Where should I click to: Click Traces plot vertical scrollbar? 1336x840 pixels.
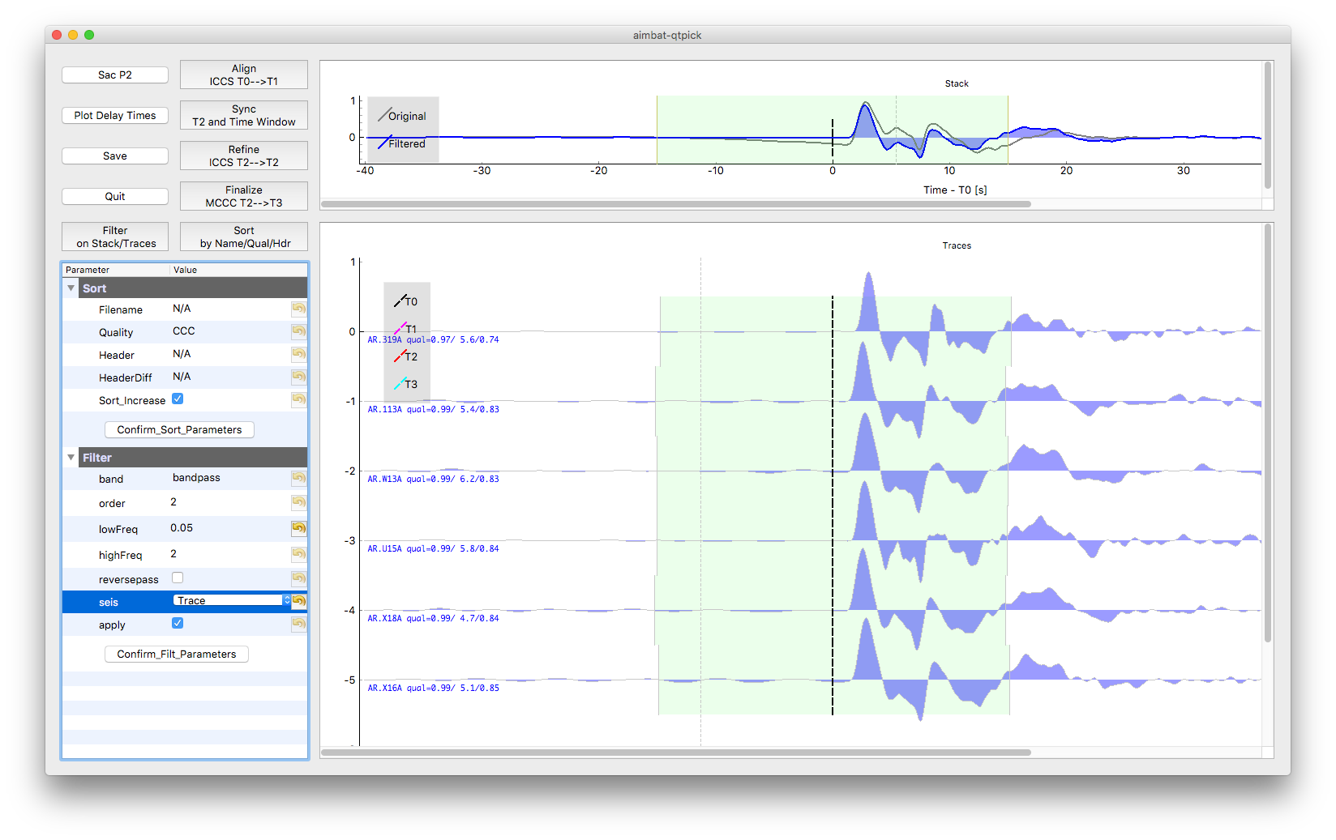click(1268, 433)
